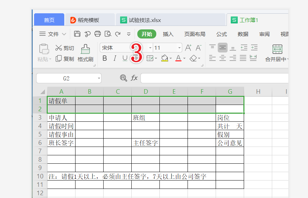Decrease indent icon in alignment group

pyautogui.click(x=244, y=48)
